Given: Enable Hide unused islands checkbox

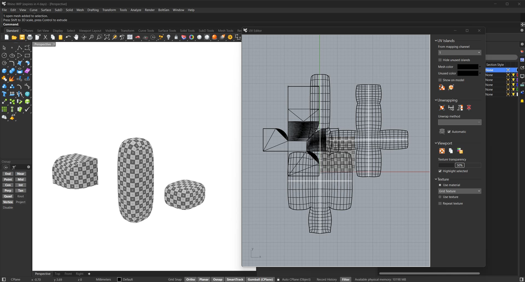Looking at the screenshot, I should click(x=440, y=60).
